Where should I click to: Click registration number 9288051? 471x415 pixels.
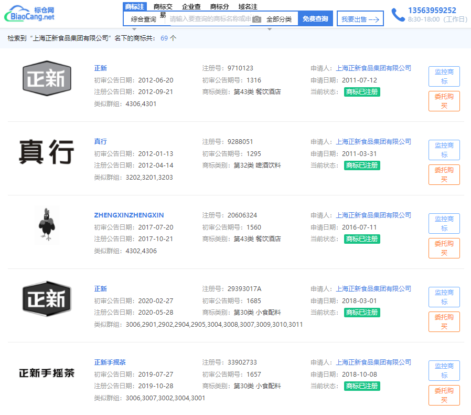[x=240, y=142]
